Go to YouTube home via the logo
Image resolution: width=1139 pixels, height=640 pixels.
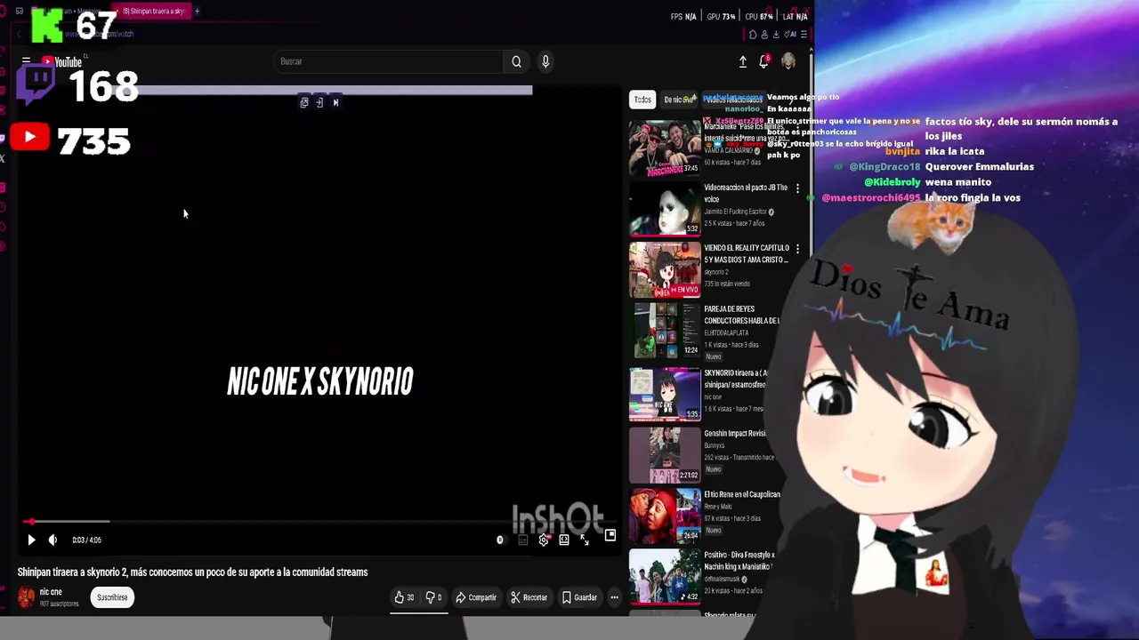tap(61, 62)
